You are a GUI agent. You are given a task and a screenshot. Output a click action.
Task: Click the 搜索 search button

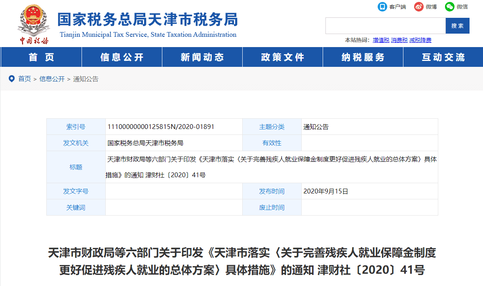[x=458, y=26]
